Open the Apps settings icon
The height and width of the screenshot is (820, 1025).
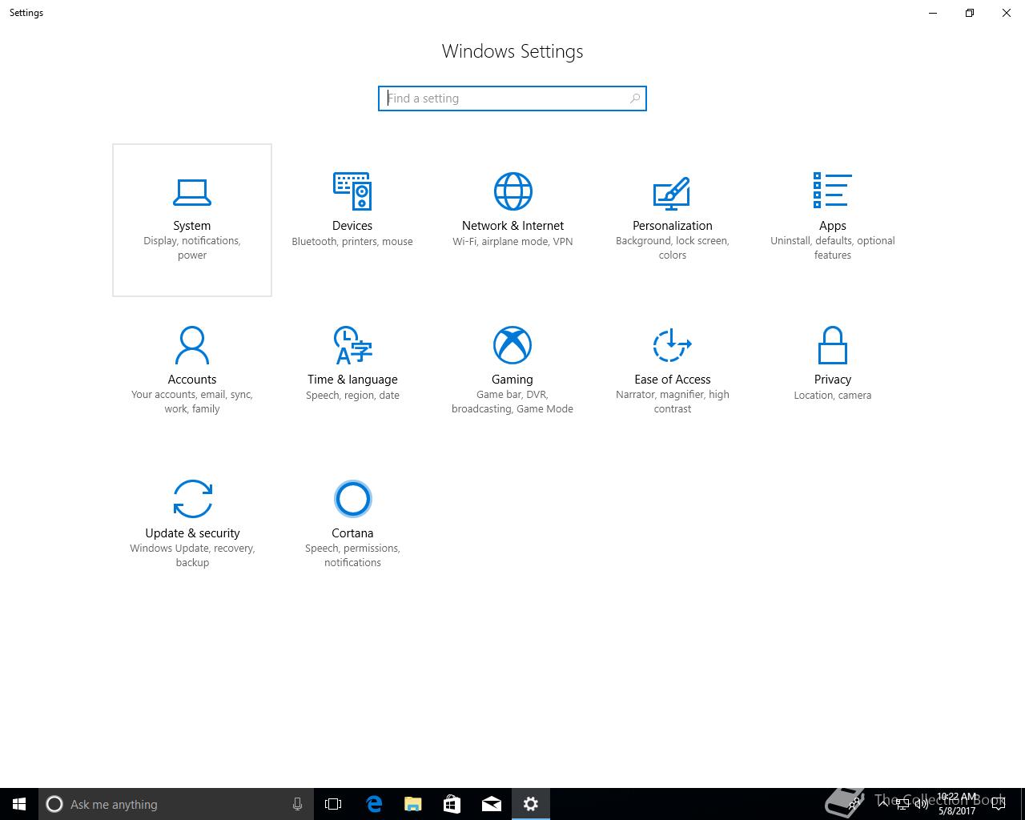pyautogui.click(x=833, y=191)
